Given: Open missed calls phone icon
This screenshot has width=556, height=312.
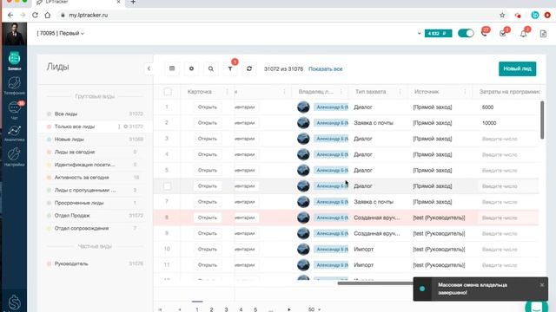Looking at the screenshot, I should 484,33.
